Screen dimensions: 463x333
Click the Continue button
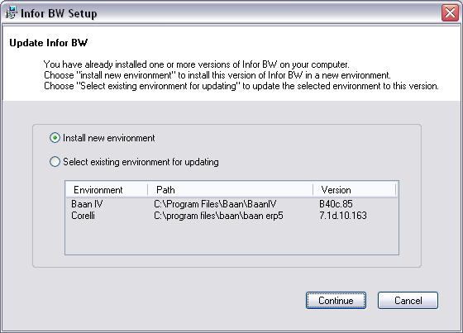336,301
